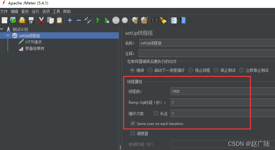Click the pipette icon of HTTP请求
275x150 pixels.
point(21,42)
